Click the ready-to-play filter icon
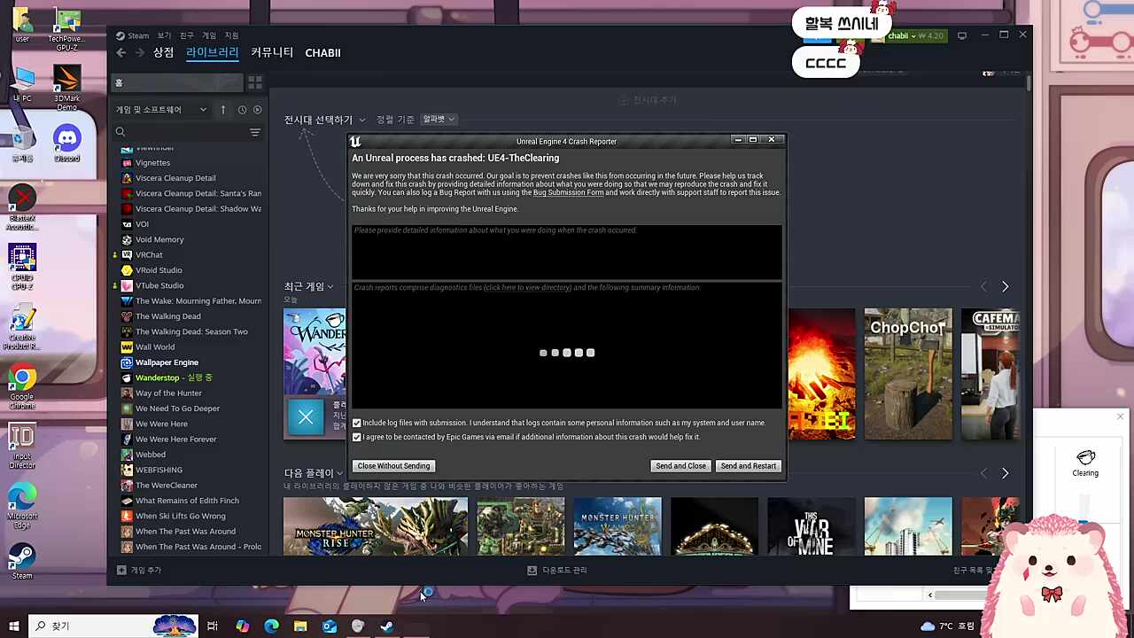The width and height of the screenshot is (1134, 638). click(x=258, y=109)
